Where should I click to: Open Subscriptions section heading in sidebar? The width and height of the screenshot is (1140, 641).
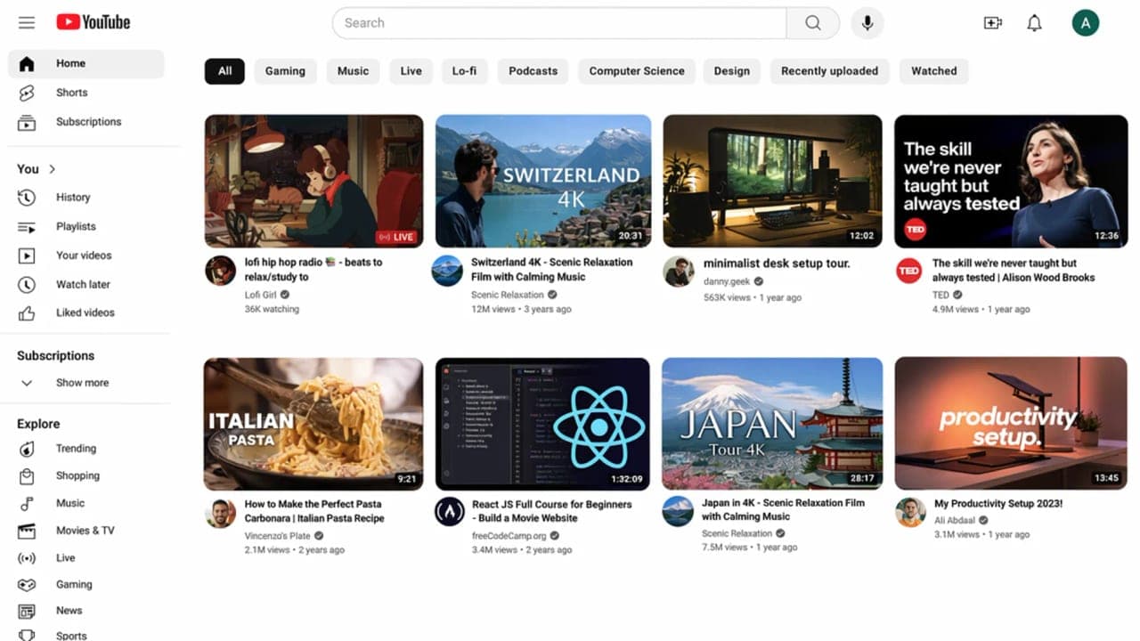[55, 355]
